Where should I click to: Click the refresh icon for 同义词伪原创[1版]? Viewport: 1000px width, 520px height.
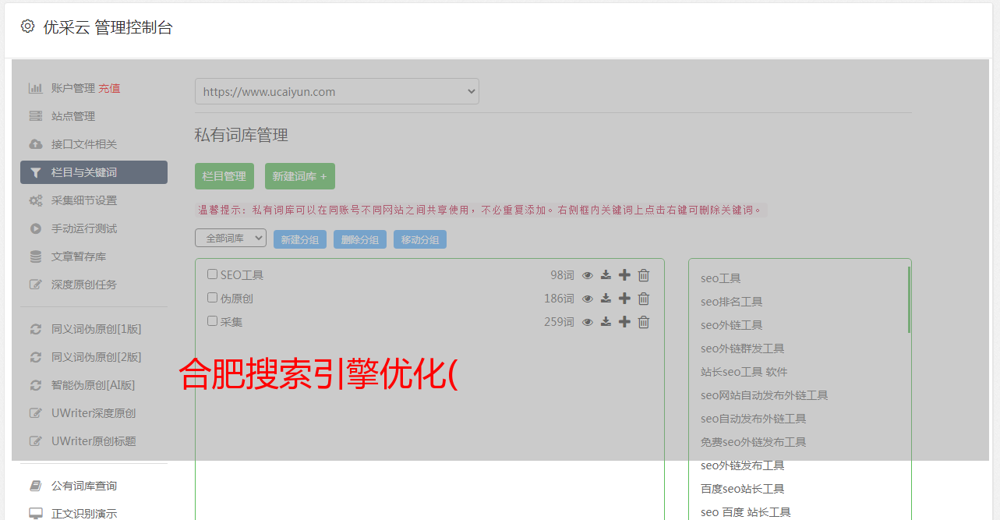[x=35, y=329]
